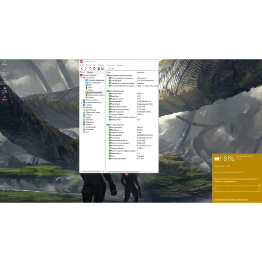Viewport: 262px width, 262px height.
Task: Click the Windows logo Операційна система icon
Action: coord(84,103)
